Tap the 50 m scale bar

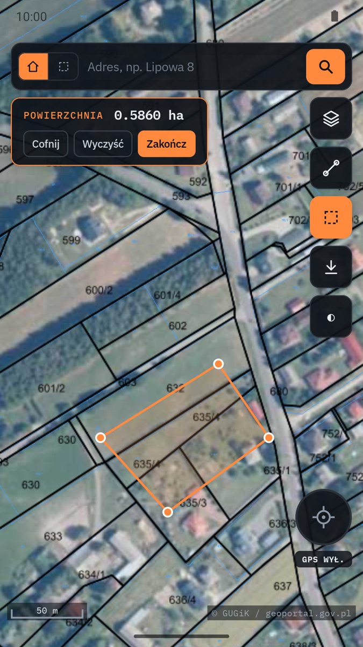[47, 611]
